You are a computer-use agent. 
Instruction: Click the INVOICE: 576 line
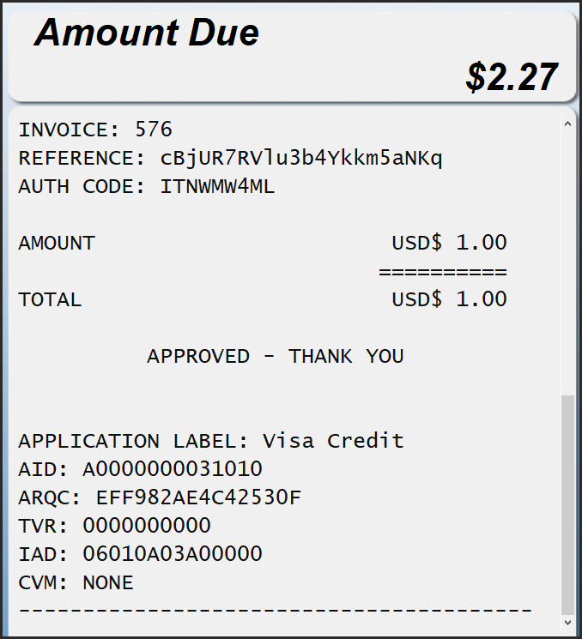pos(95,130)
